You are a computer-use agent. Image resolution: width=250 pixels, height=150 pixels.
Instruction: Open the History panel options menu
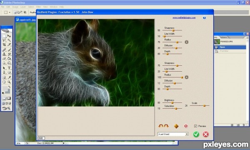pyautogui.click(x=247, y=37)
